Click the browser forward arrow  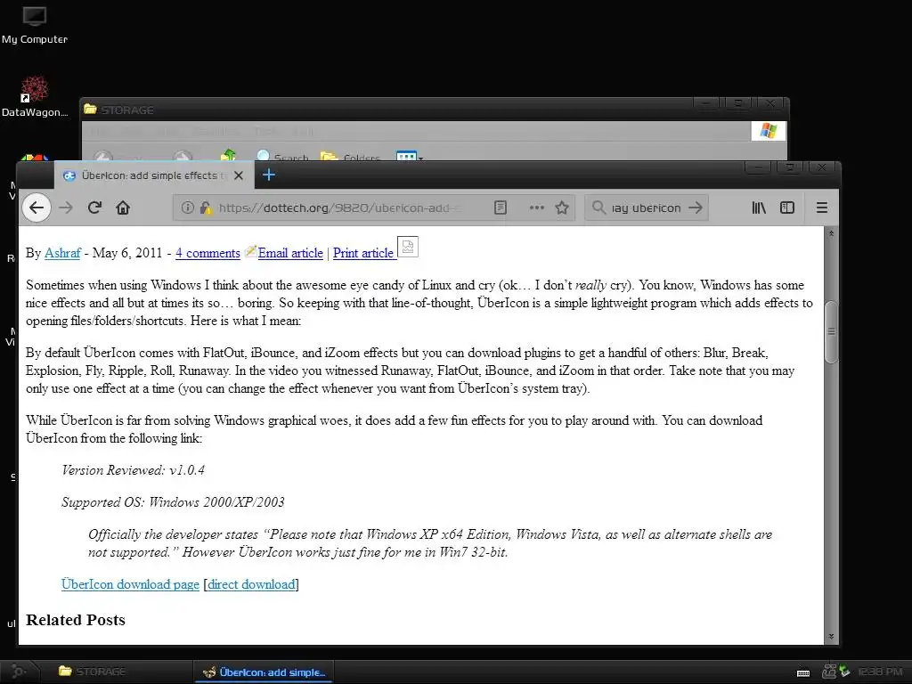tap(66, 208)
